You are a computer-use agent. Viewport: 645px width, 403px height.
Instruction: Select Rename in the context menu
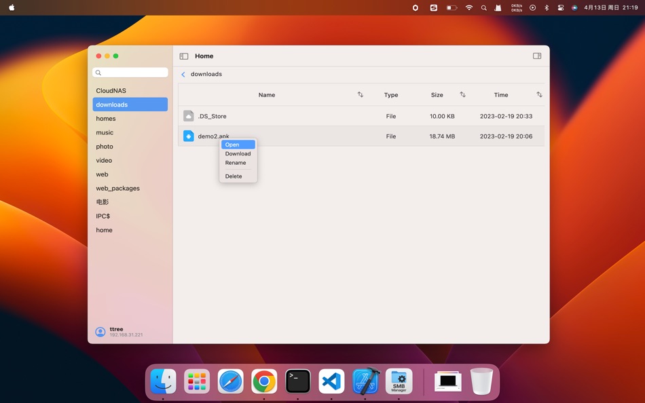point(235,163)
